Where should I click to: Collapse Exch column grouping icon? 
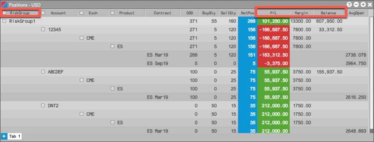(x=82, y=13)
